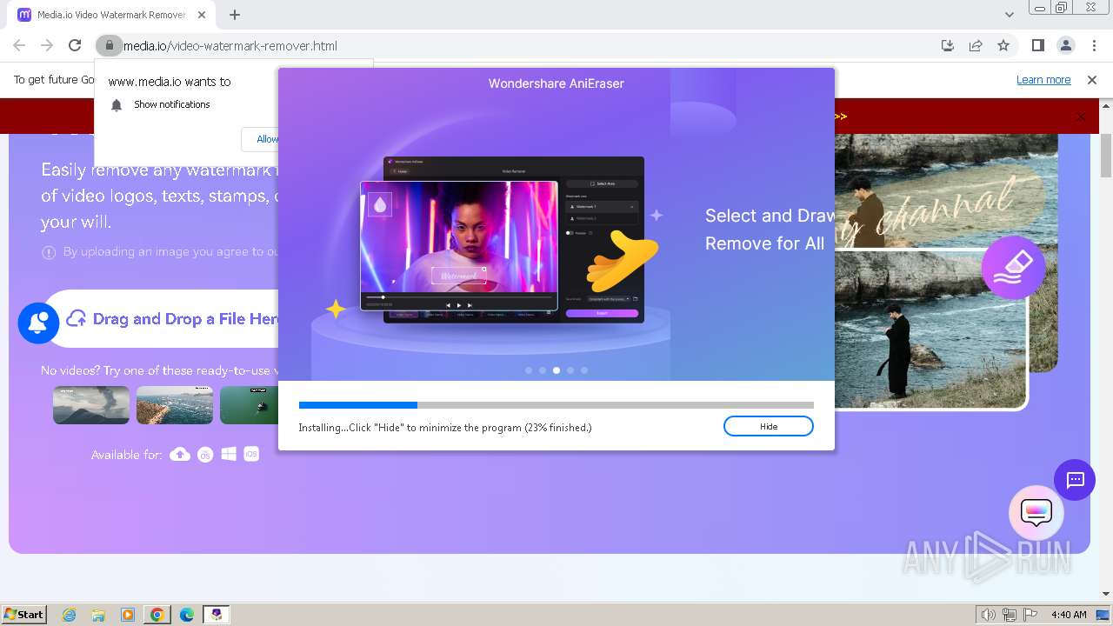Open a new tab with plus button
This screenshot has width=1113, height=626.
[x=235, y=15]
